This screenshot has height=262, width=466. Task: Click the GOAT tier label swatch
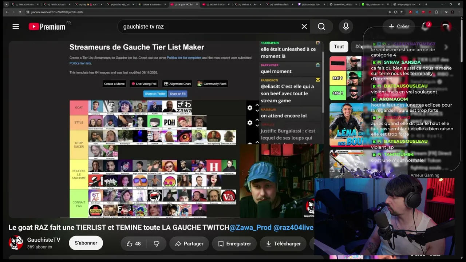tap(79, 108)
